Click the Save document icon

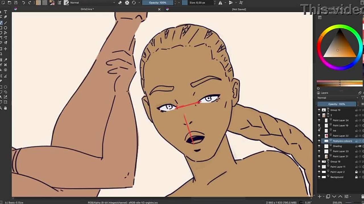click(x=16, y=3)
